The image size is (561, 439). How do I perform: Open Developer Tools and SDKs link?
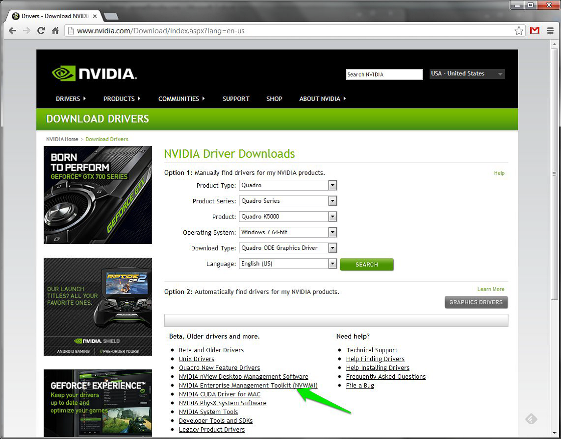coord(216,421)
